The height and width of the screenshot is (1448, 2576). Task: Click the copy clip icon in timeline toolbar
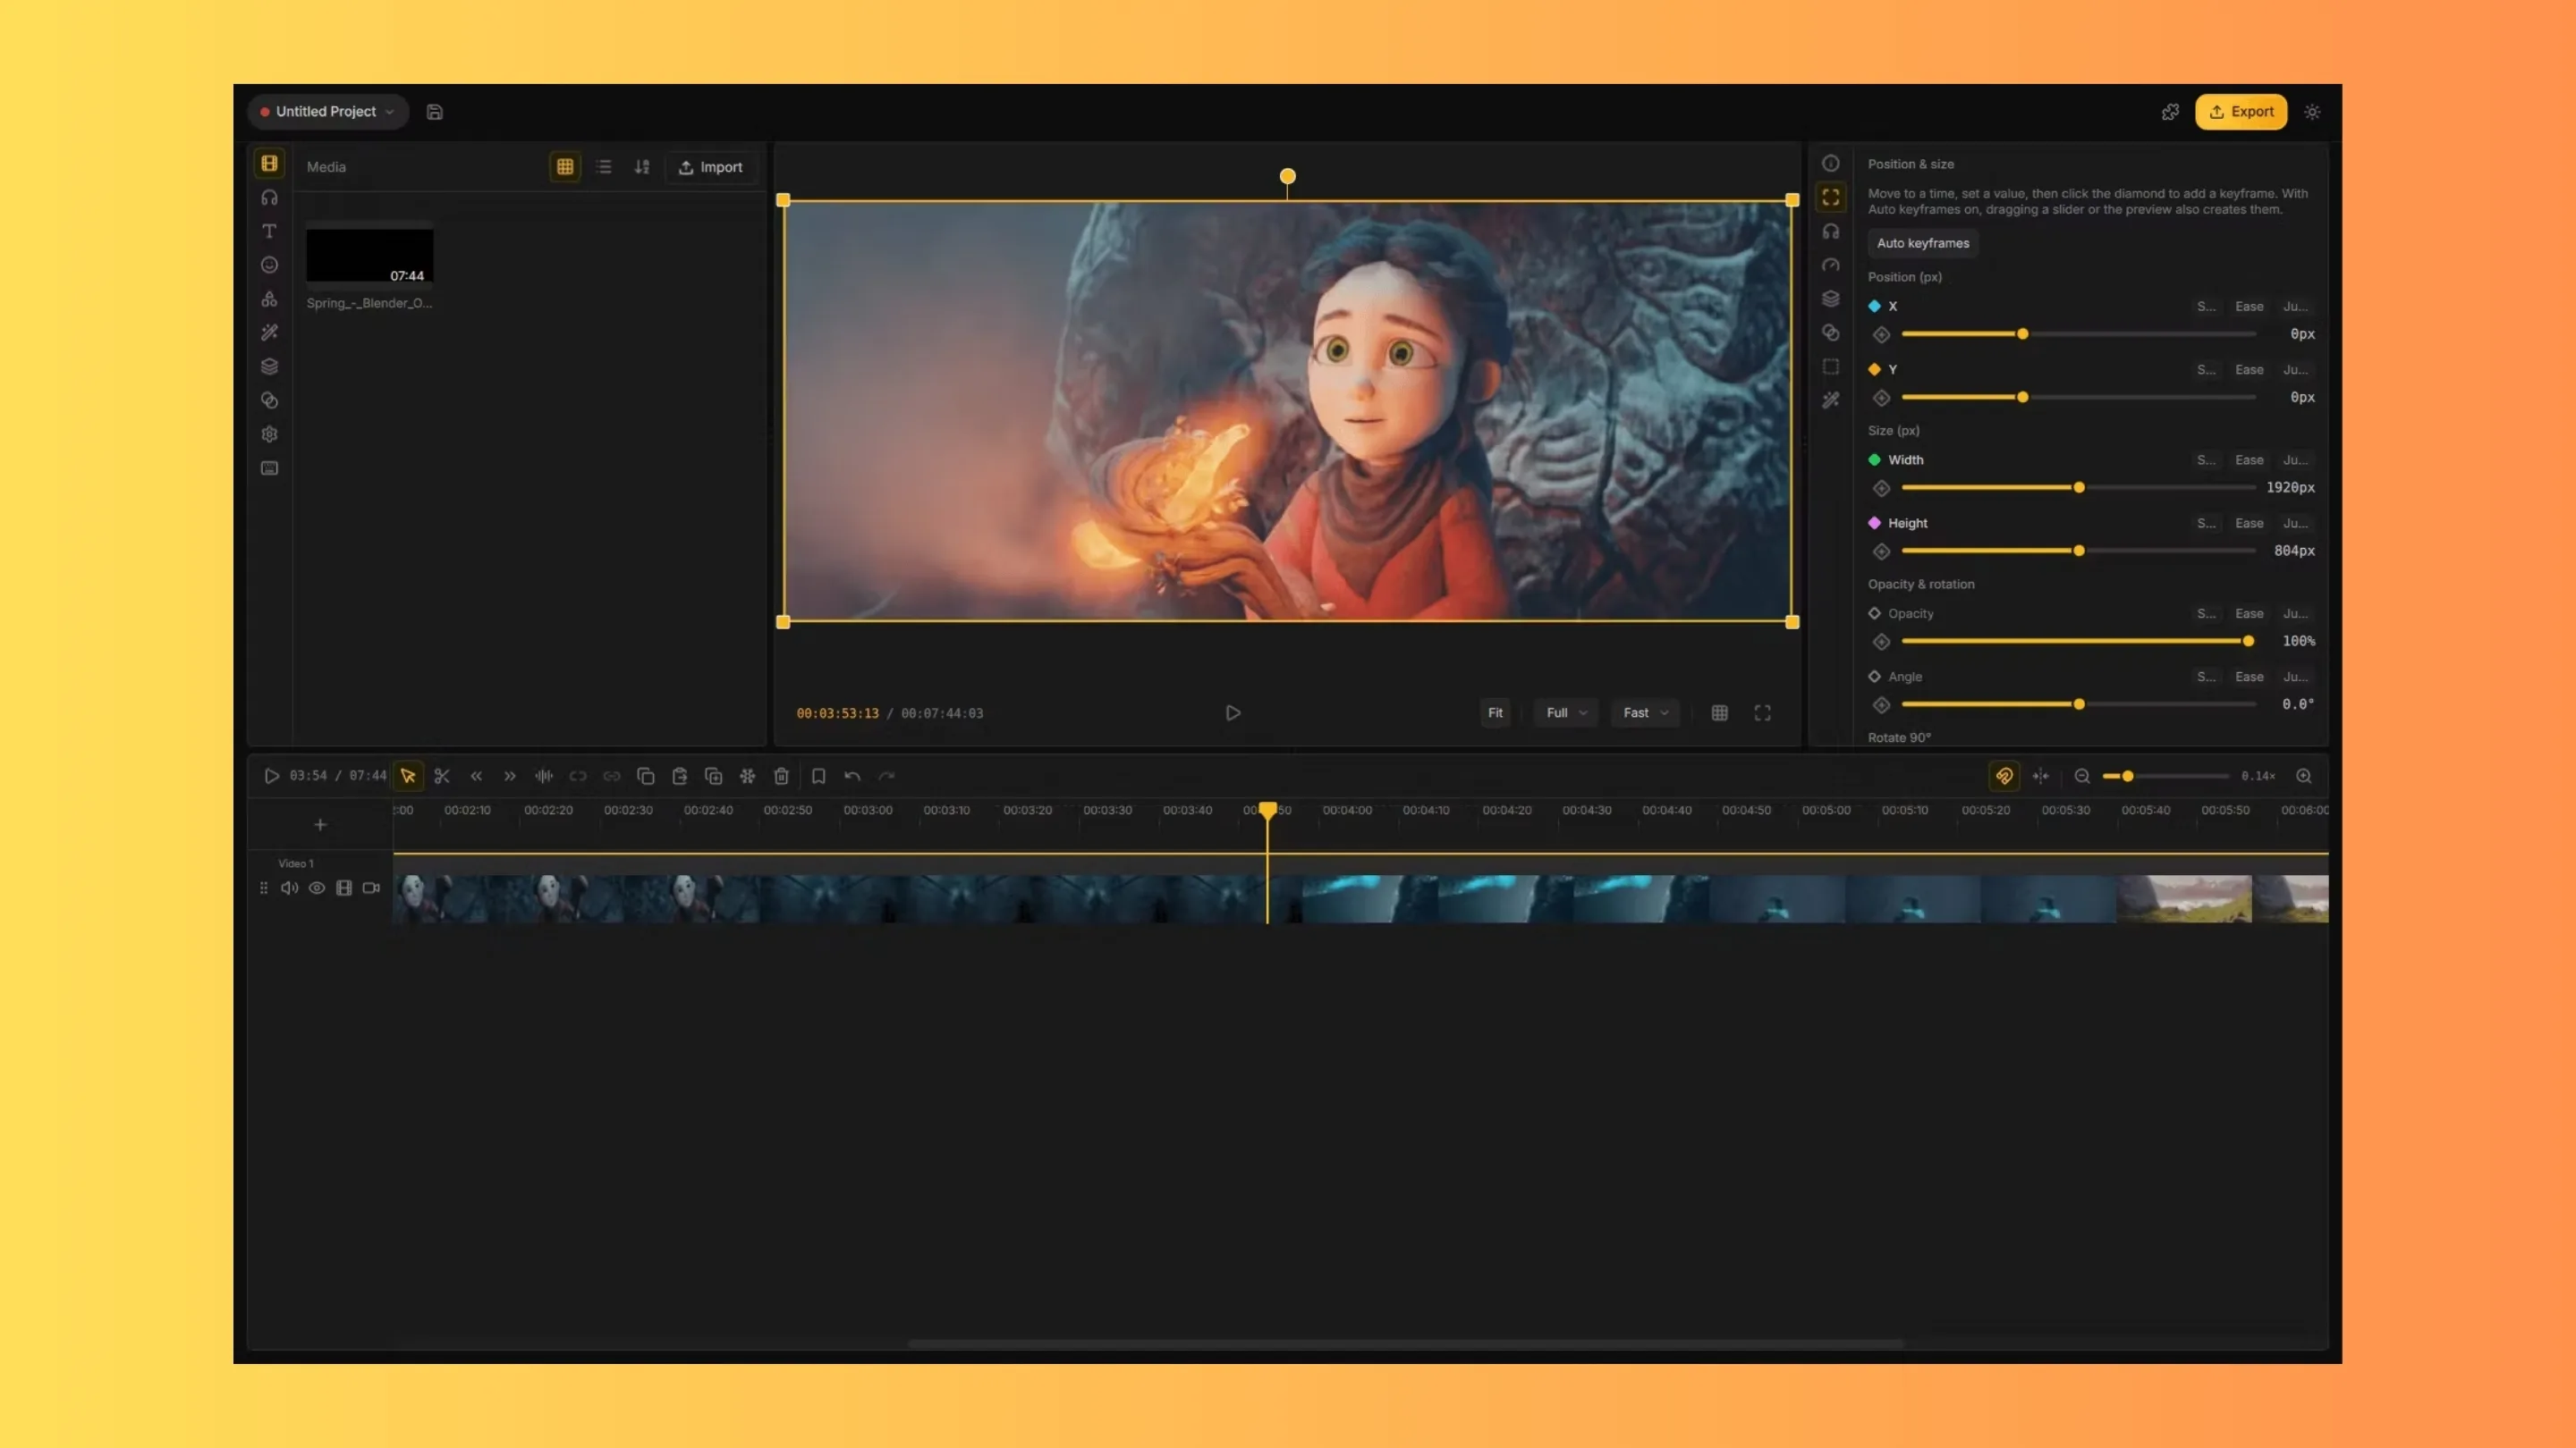click(645, 776)
